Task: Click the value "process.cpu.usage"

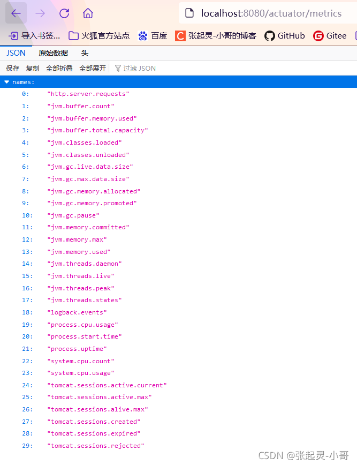Action: 82,325
